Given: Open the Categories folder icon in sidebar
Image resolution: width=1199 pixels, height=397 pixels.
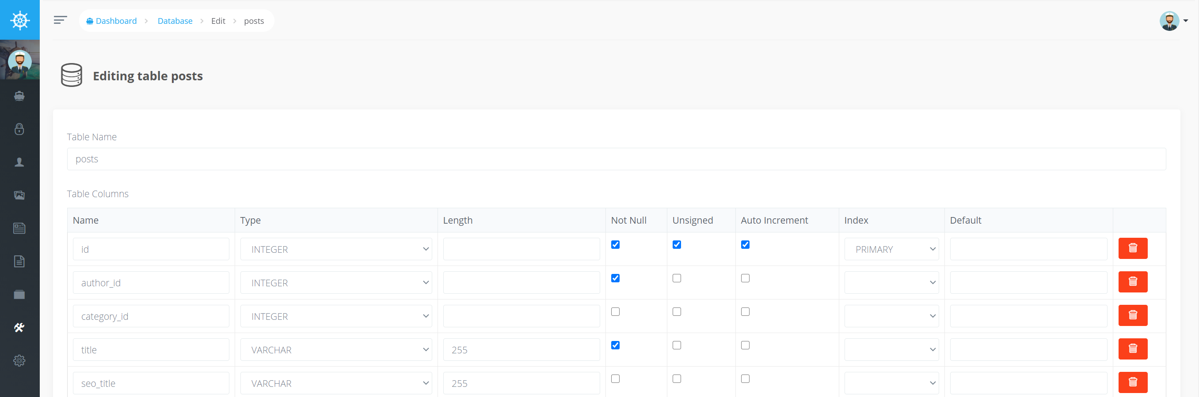Looking at the screenshot, I should (x=19, y=294).
